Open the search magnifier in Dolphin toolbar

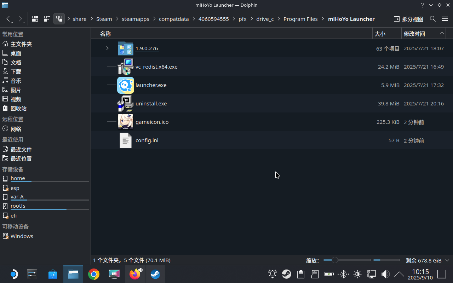point(433,19)
